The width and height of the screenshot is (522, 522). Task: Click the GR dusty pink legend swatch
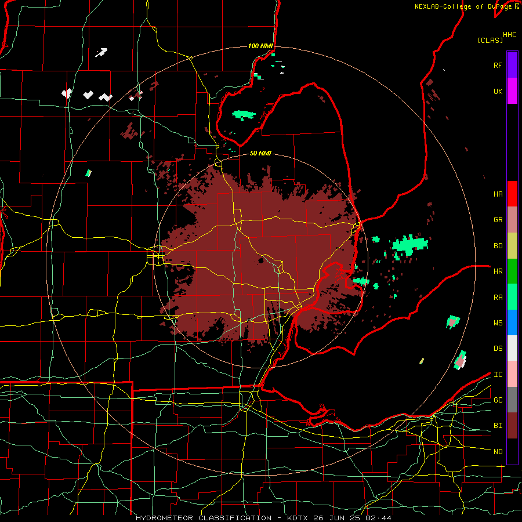pos(512,220)
